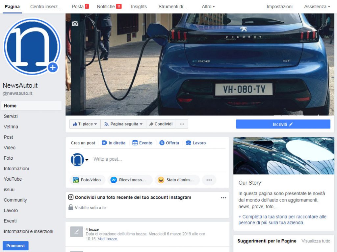
Task: Click the Iscriviti call-to-action button
Action: [283, 124]
